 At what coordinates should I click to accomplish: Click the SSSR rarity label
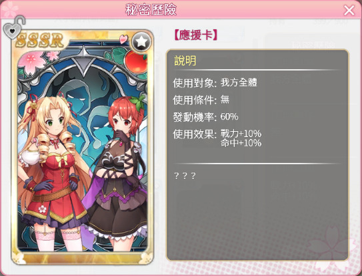click(39, 40)
